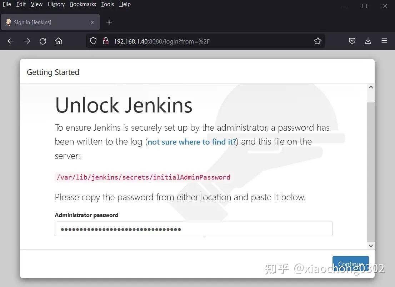
Task: Bookmark this page with the star icon
Action: click(x=317, y=41)
